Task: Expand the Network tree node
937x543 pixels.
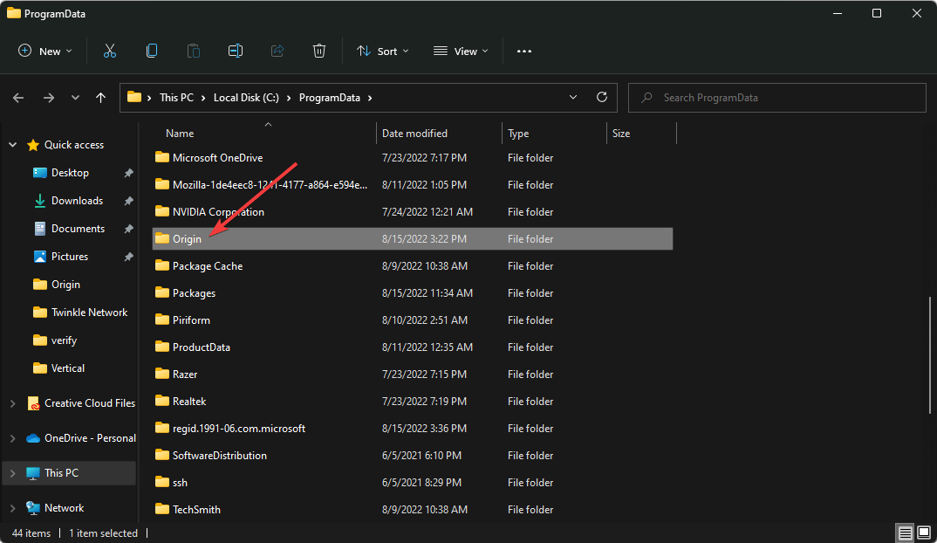Action: pos(12,508)
